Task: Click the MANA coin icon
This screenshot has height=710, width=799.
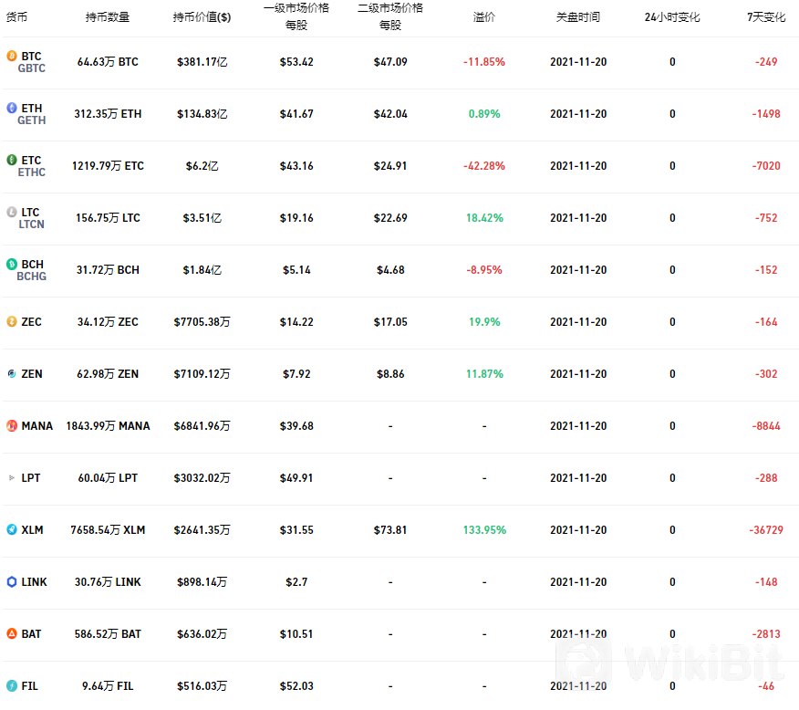Action: click(x=11, y=425)
